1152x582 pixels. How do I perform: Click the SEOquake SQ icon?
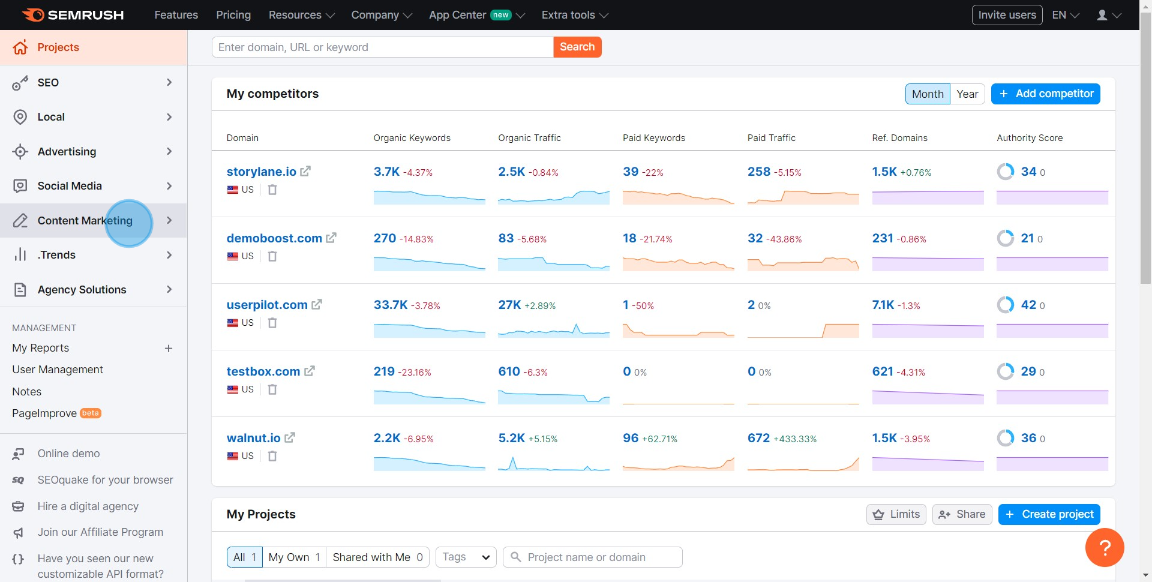click(x=19, y=480)
